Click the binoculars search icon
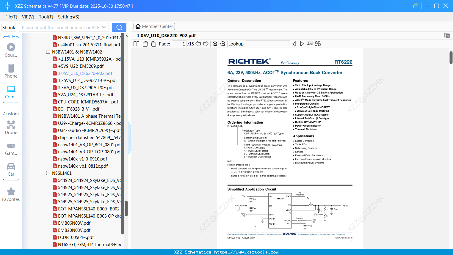The width and height of the screenshot is (453, 255). coord(318,44)
